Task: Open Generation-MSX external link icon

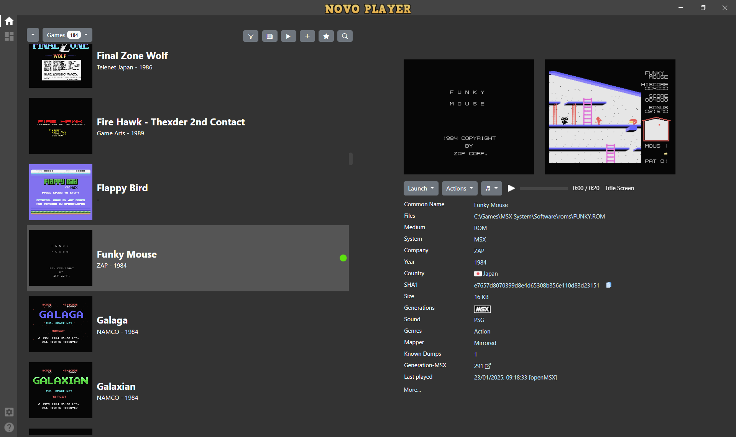Action: (488, 366)
